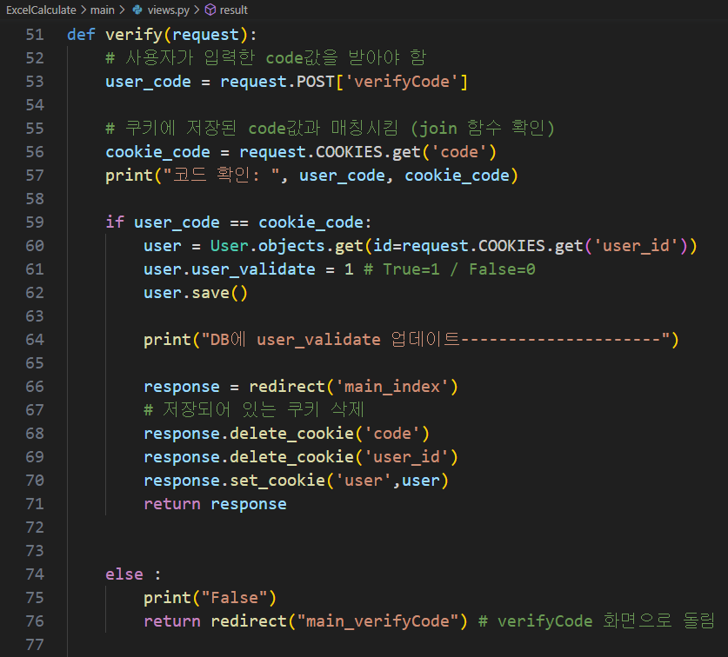Viewport: 728px width, 657px height.
Task: Click 'print' call on line 57
Action: click(x=130, y=176)
